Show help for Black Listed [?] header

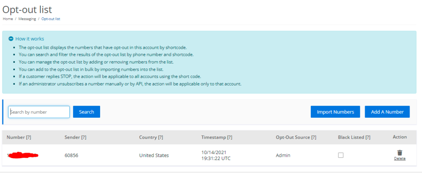point(368,137)
